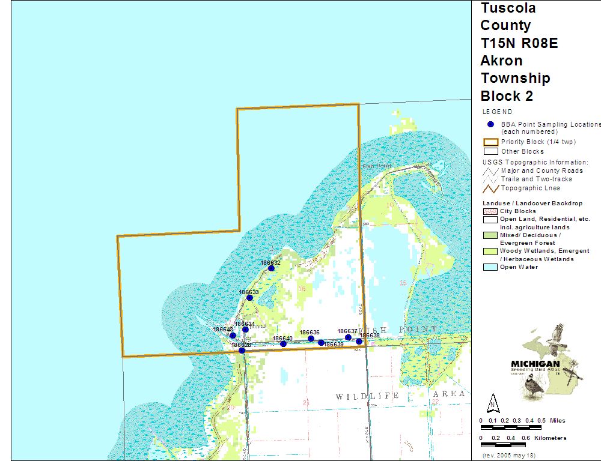The height and width of the screenshot is (461, 601).
Task: Click the blue dot labeled 186634
Action: pos(245,330)
